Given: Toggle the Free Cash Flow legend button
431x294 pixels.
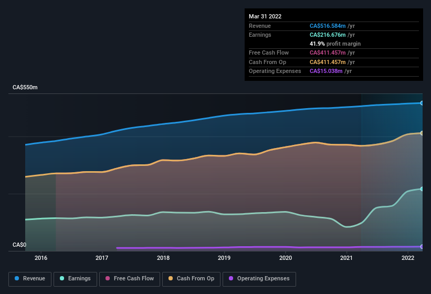Looking at the screenshot, I should [x=130, y=279].
